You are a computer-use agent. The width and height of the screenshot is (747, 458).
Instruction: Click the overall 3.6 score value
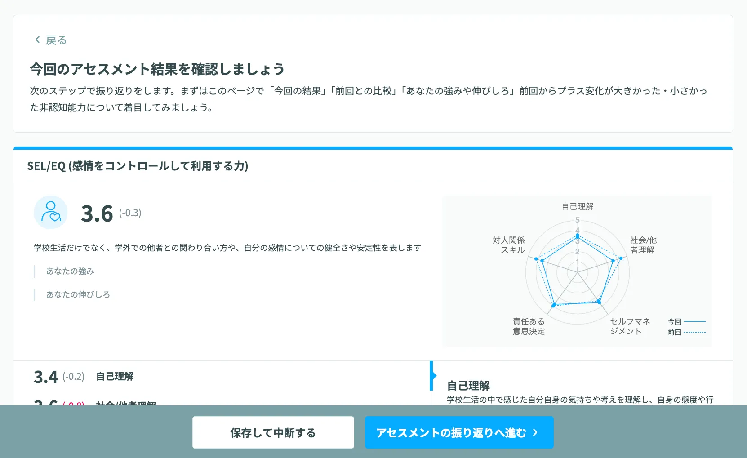point(97,213)
